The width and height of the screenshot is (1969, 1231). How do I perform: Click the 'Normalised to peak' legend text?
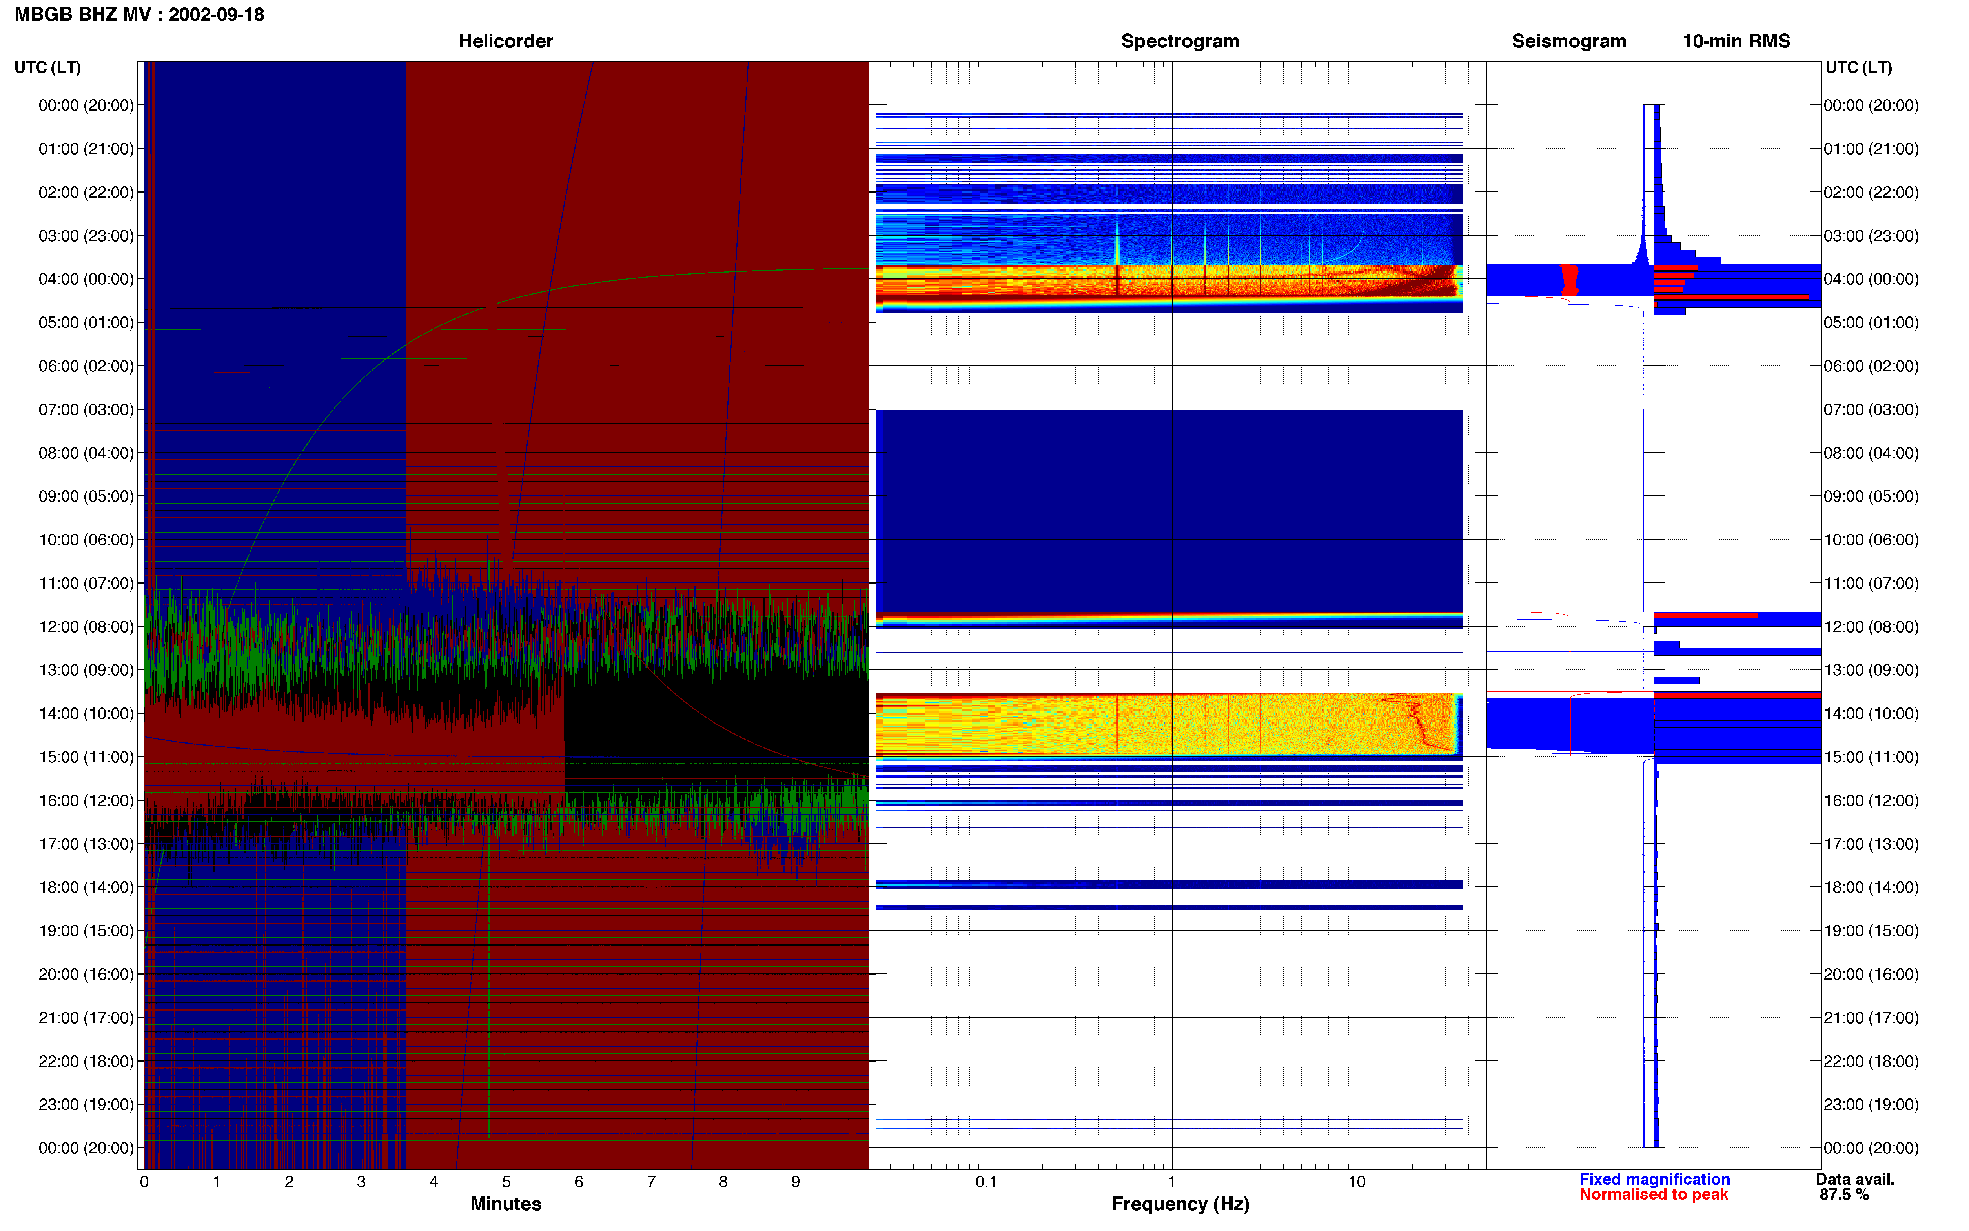[x=1653, y=1195]
